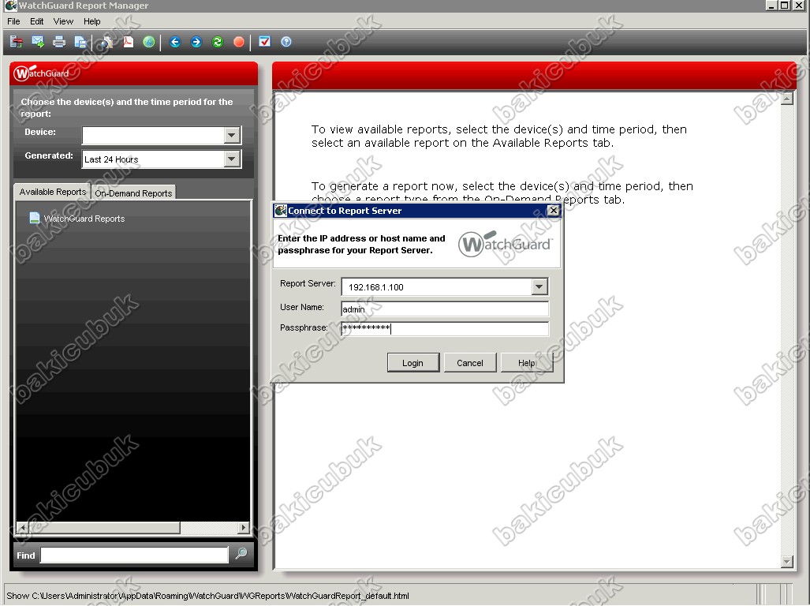
Task: Expand the Generated time period dropdown
Action: coord(232,159)
